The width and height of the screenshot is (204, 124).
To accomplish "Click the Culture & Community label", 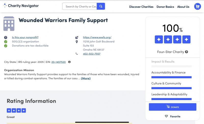I will (166, 83).
